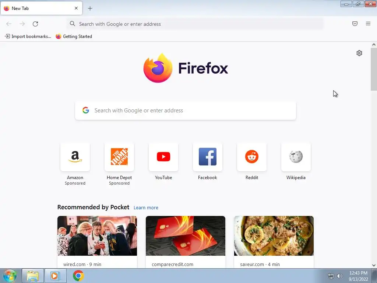
Task: Click the network tray icon
Action: click(331, 276)
